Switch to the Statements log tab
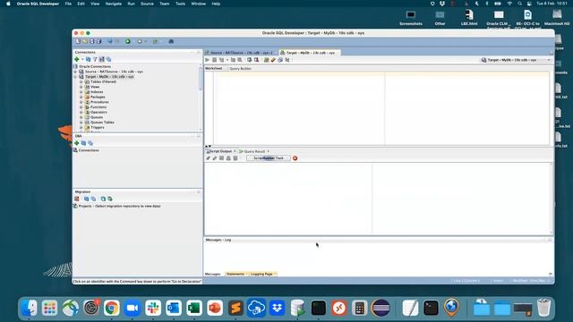Viewport: 573px width, 322px height. [x=235, y=274]
